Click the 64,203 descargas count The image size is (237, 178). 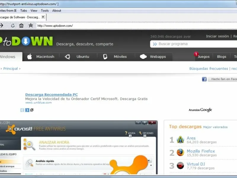pos(202,142)
